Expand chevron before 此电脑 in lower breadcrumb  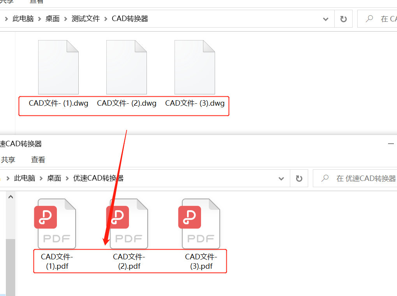pyautogui.click(x=8, y=178)
